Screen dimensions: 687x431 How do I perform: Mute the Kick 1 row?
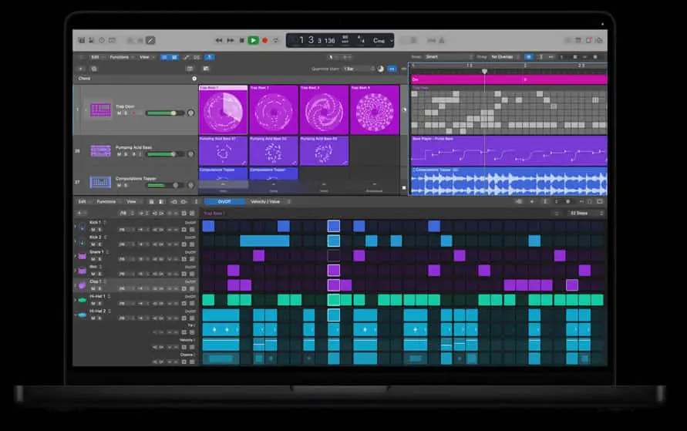(x=93, y=230)
